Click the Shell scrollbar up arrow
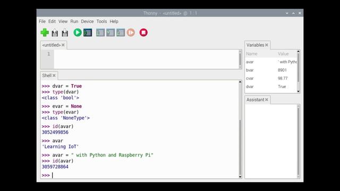The height and width of the screenshot is (191, 340). click(x=240, y=82)
